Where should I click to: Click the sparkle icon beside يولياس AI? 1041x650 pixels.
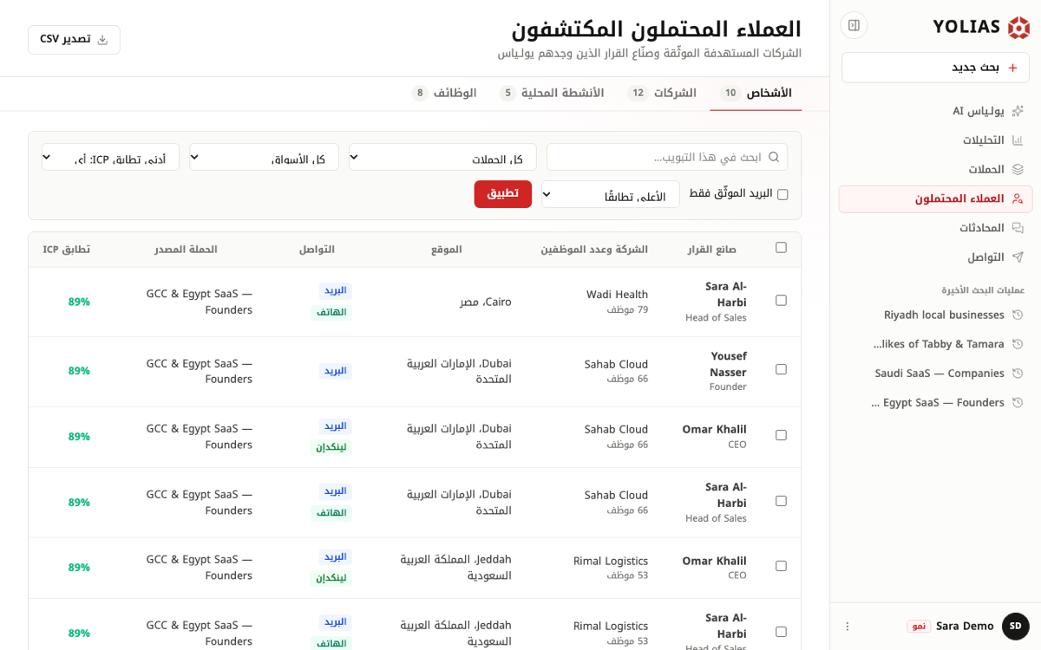(x=1018, y=111)
